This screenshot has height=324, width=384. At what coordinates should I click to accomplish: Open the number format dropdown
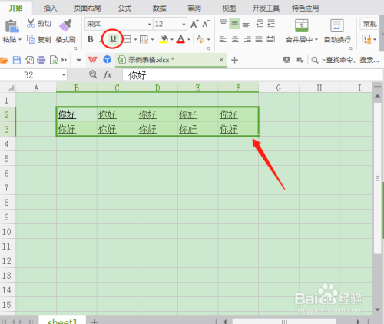click(370, 24)
